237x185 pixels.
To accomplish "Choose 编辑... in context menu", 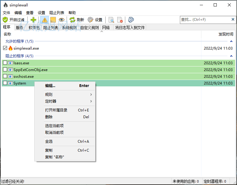I will pos(65,86).
